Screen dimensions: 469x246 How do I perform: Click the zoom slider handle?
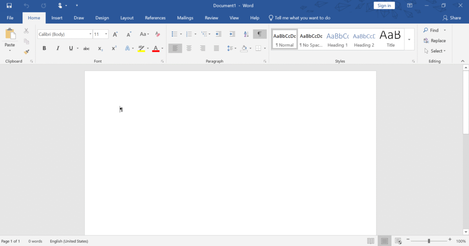click(429, 241)
